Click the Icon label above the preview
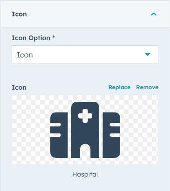The width and height of the screenshot is (170, 191). [19, 87]
